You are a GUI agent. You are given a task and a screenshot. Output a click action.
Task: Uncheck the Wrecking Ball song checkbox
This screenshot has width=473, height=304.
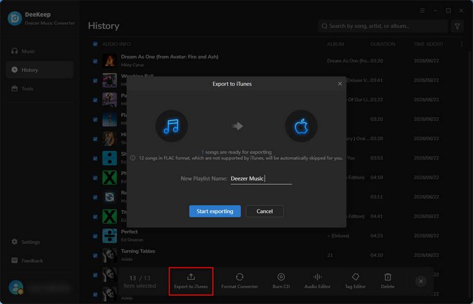(x=95, y=81)
